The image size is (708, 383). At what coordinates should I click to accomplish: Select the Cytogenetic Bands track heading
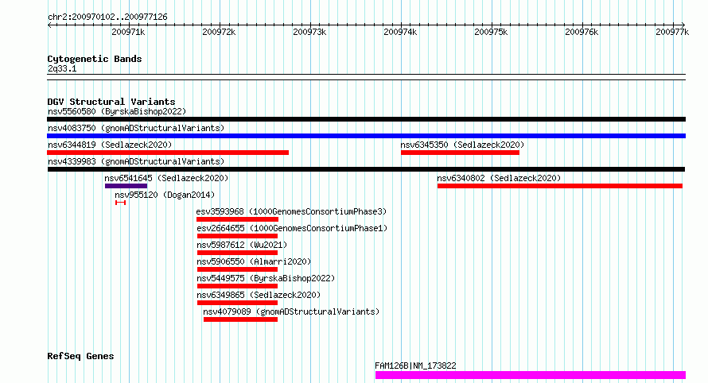click(95, 59)
